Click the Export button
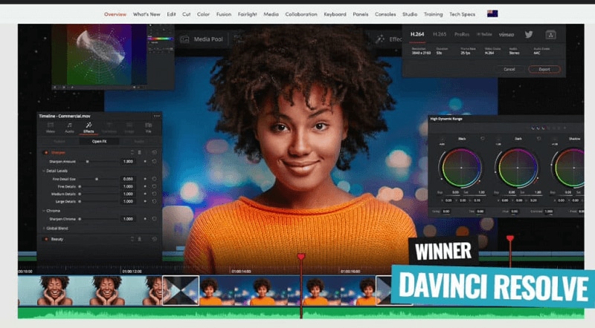This screenshot has height=328, width=595. click(544, 69)
